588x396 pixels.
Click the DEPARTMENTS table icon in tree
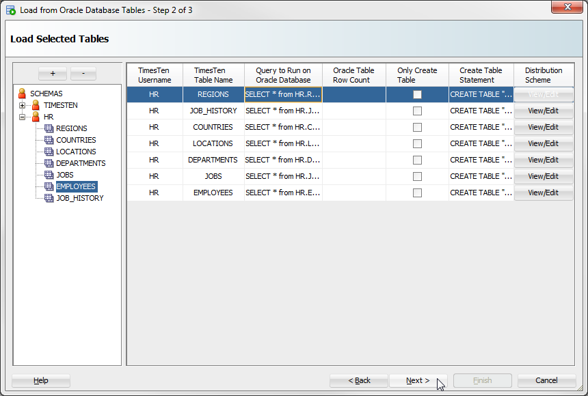click(49, 163)
